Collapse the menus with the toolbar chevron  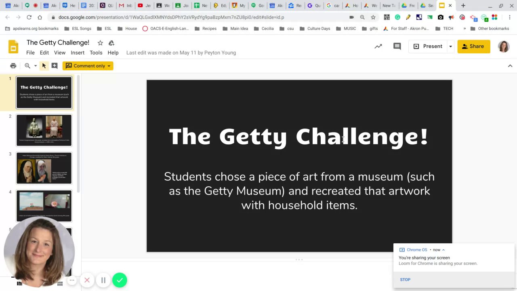coord(510,66)
